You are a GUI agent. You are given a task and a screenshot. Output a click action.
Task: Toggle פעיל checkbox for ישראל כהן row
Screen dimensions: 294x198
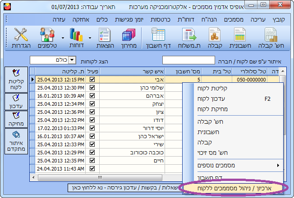pos(92,136)
